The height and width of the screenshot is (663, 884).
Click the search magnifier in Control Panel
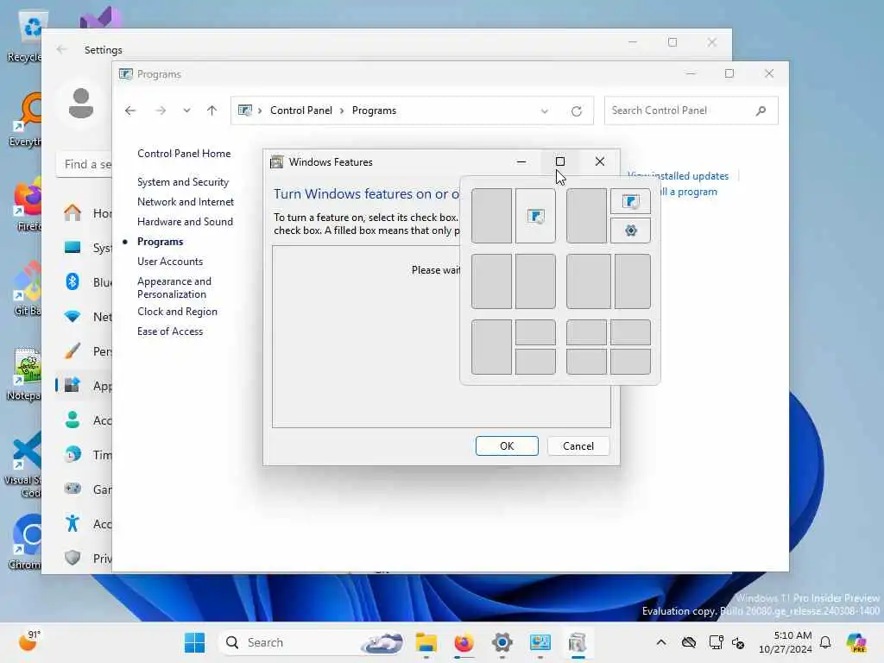761,110
